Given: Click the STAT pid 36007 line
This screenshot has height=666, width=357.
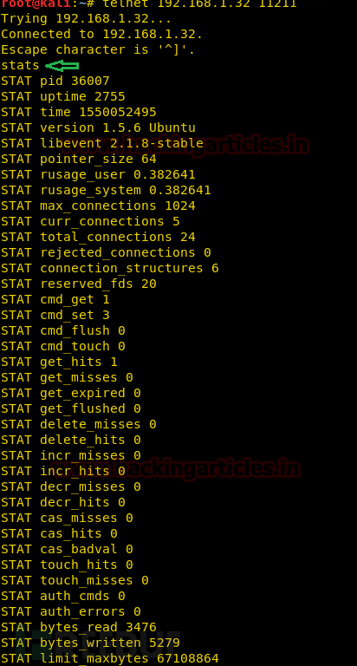Looking at the screenshot, I should (55, 81).
